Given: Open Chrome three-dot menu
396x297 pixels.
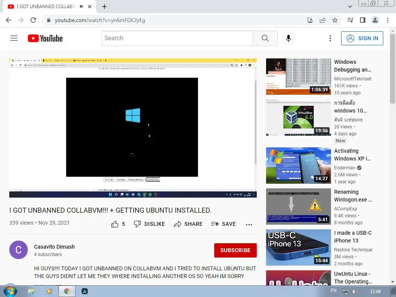Looking at the screenshot, I should (x=387, y=20).
